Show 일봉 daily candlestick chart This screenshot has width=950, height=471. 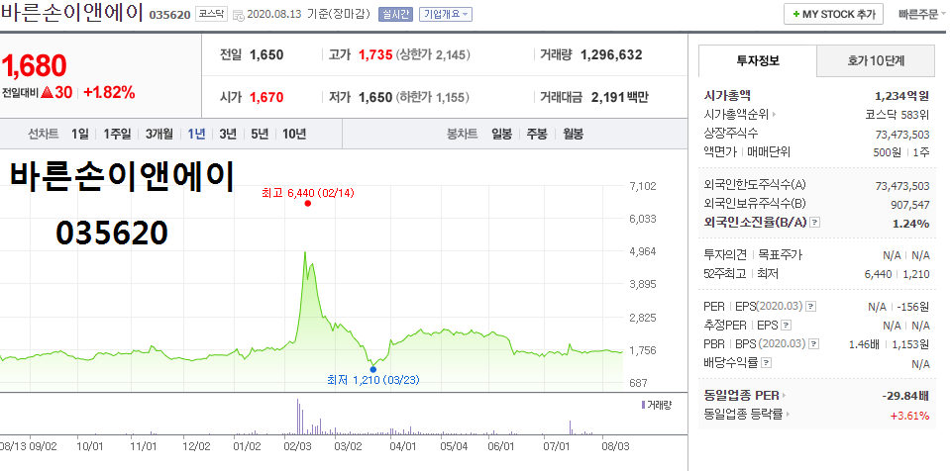(501, 134)
